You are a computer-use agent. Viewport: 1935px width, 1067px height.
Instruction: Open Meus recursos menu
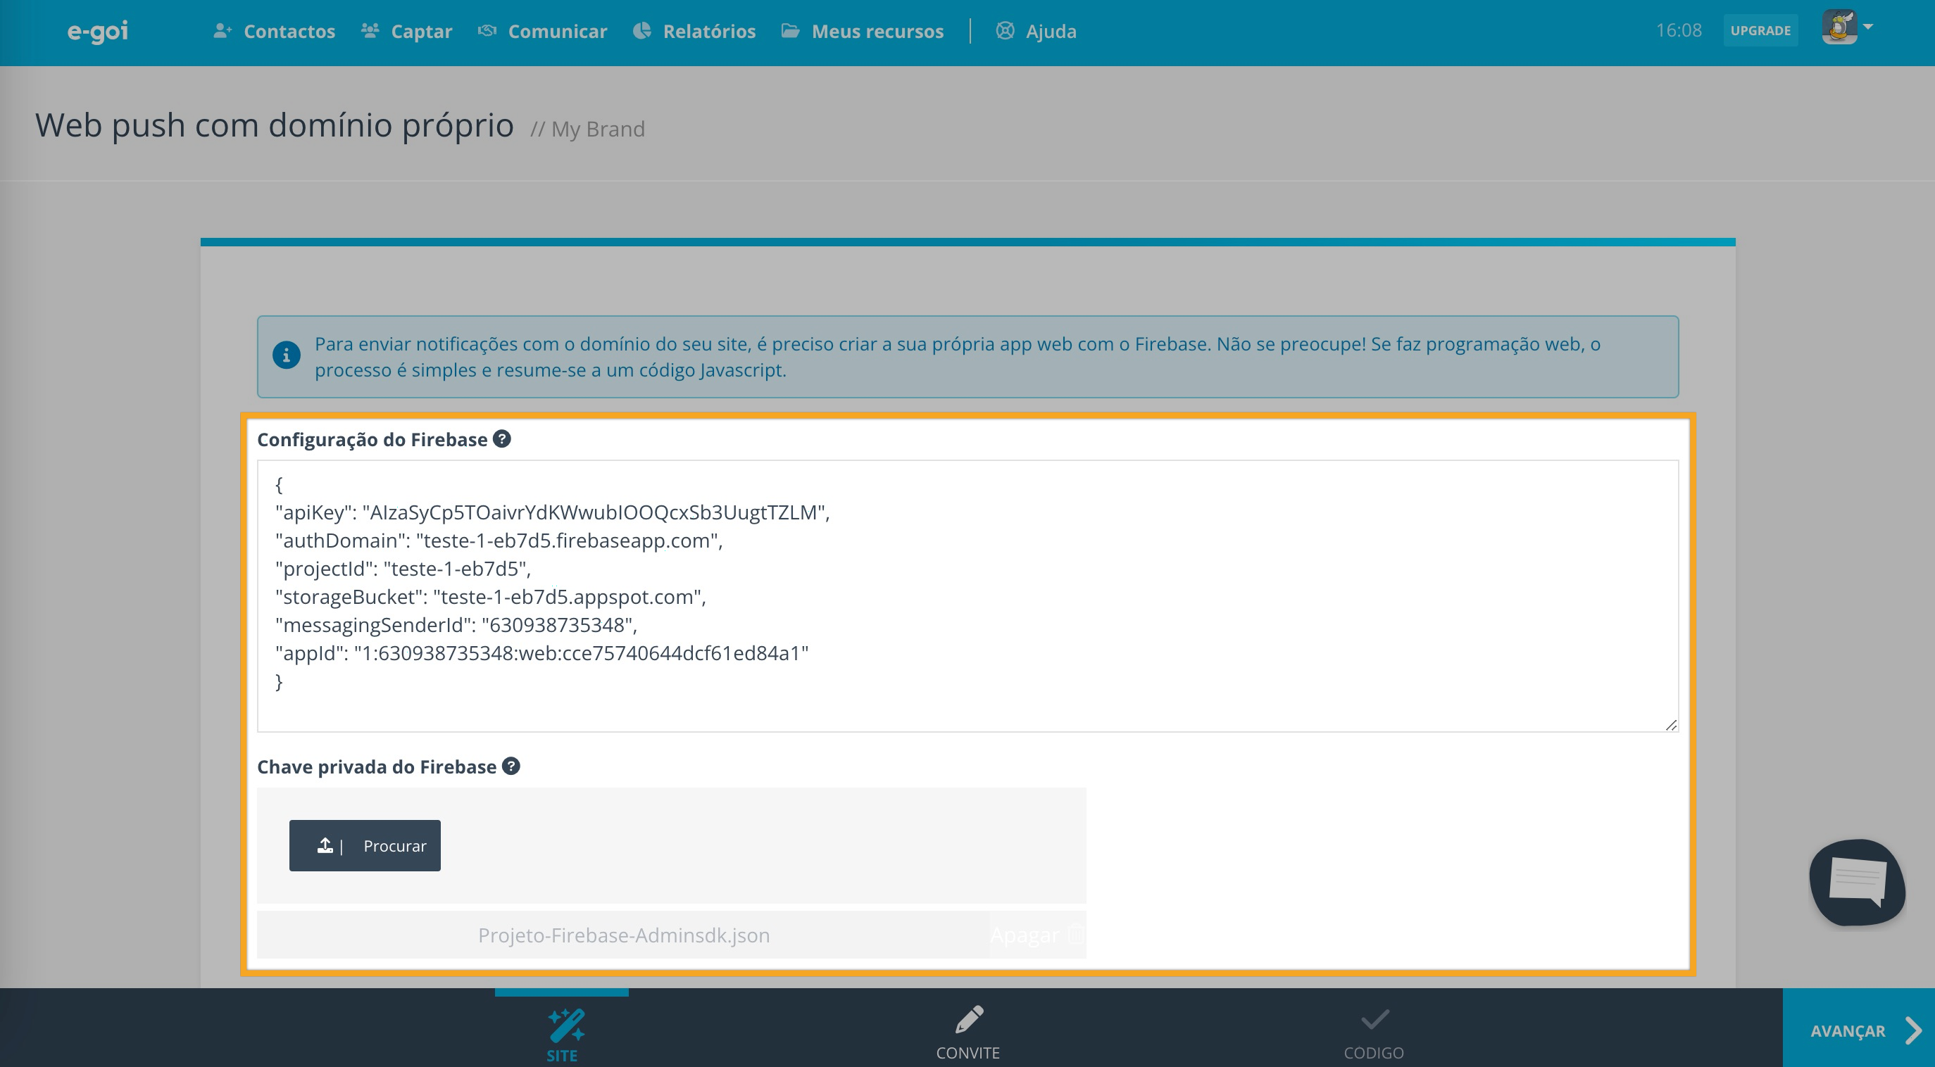(863, 32)
